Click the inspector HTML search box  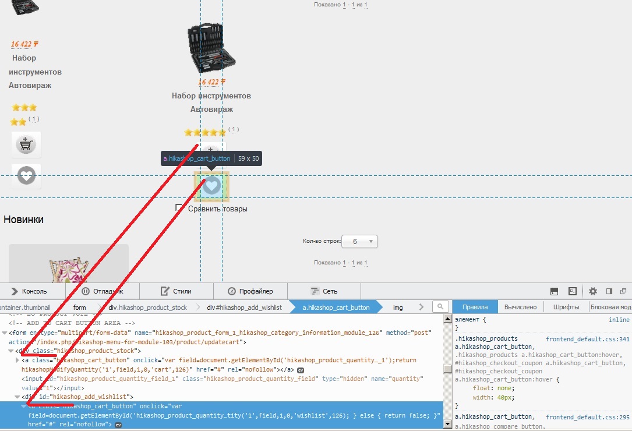(440, 307)
